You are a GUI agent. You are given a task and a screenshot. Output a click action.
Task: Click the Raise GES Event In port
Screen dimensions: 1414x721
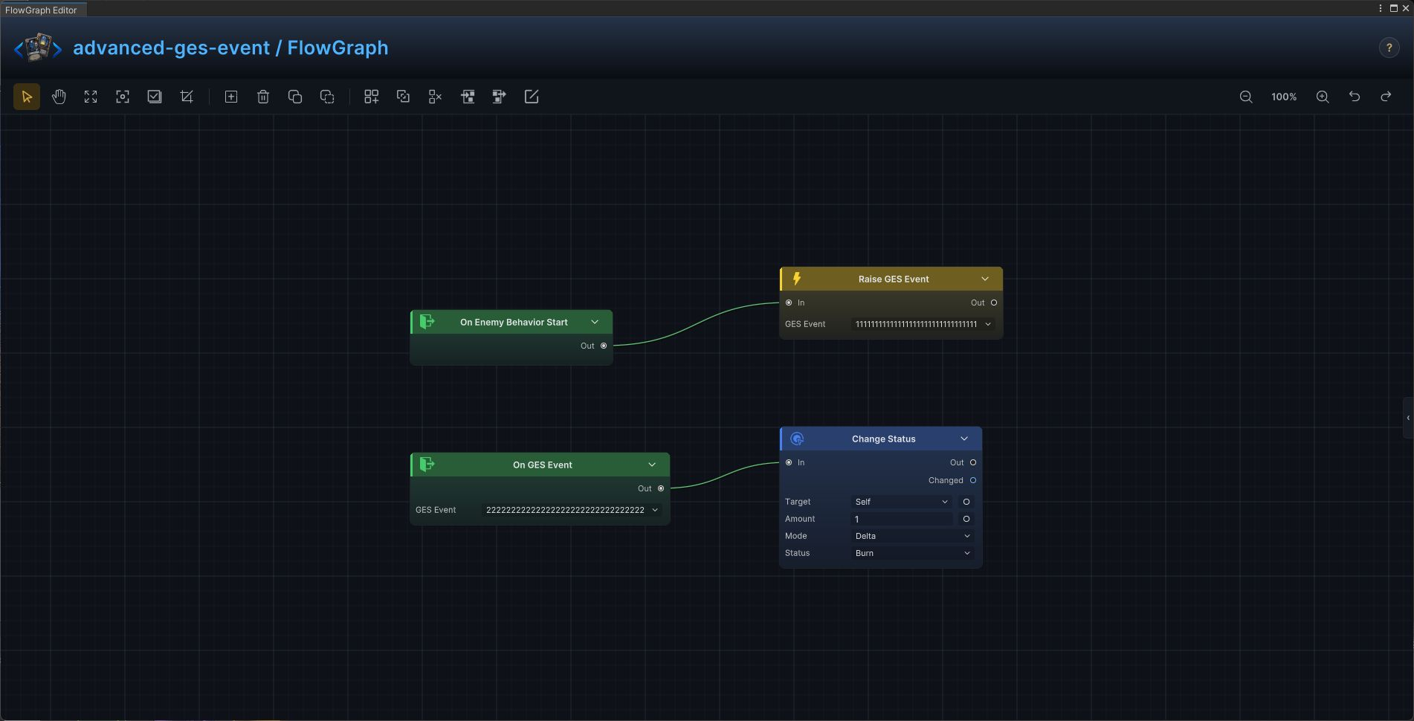point(789,303)
